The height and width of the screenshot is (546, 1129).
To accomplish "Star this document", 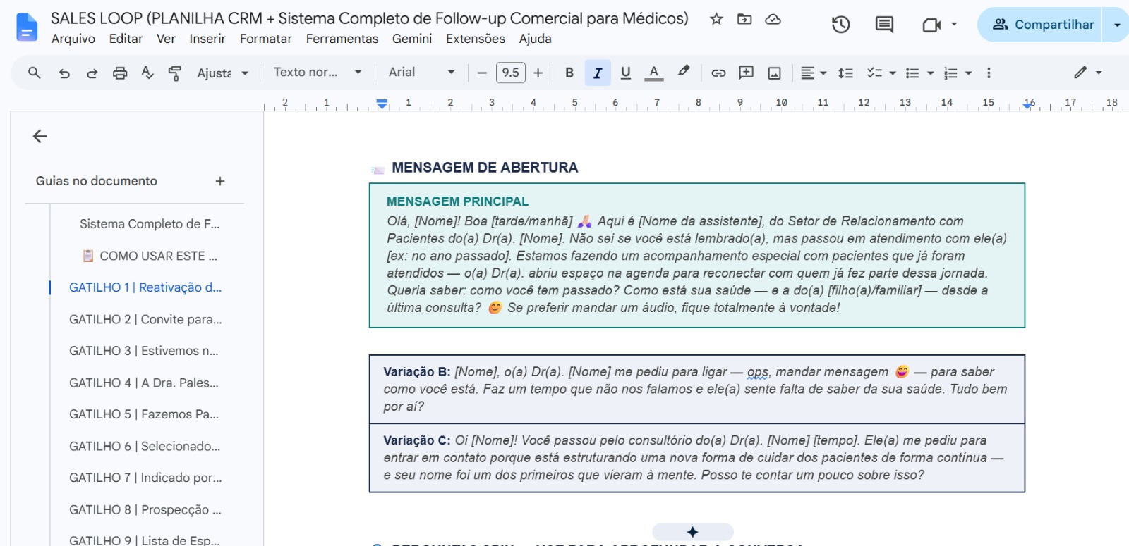I will click(x=716, y=19).
